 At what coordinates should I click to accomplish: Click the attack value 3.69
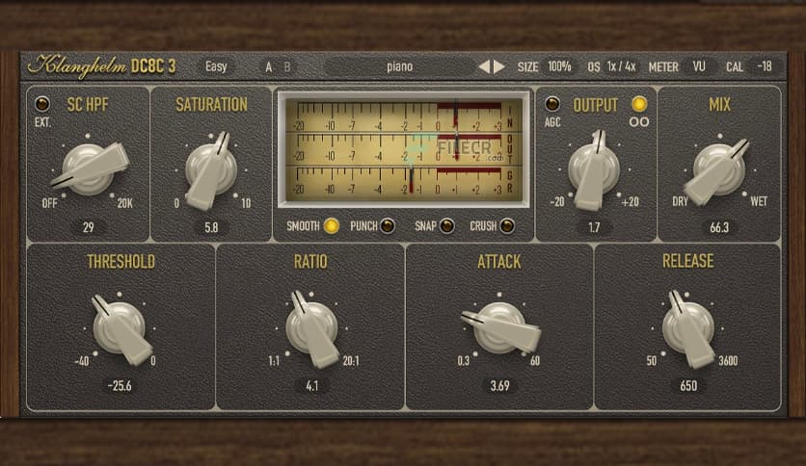[499, 385]
